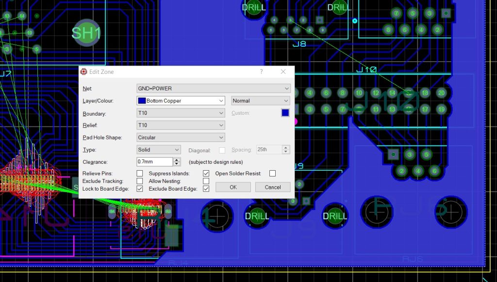
Task: Open the Type dropdown set to Solid
Action: [159, 150]
